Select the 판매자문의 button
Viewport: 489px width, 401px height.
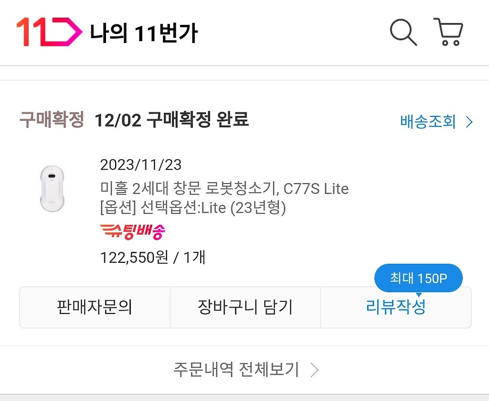tap(95, 307)
